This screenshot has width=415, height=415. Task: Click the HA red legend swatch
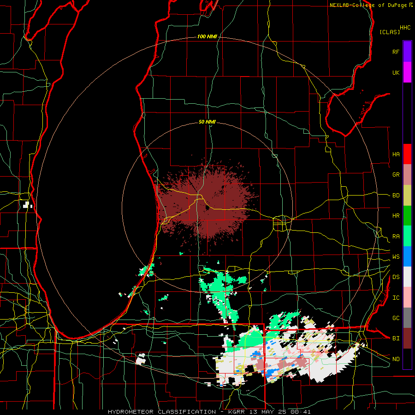click(407, 154)
